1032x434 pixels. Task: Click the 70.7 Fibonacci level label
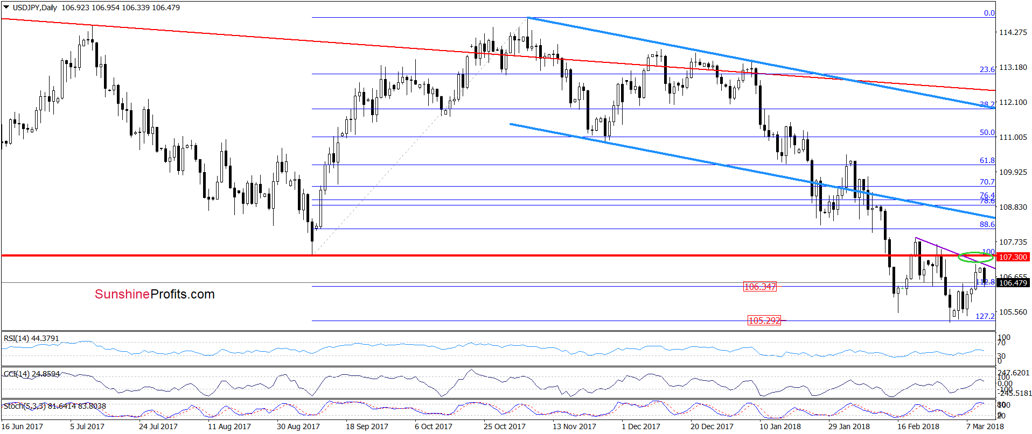pyautogui.click(x=987, y=182)
